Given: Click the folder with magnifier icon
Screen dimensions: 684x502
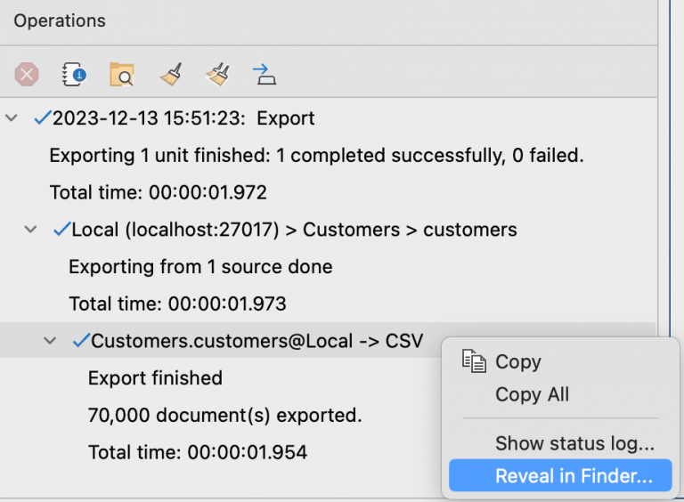Looking at the screenshot, I should click(121, 75).
